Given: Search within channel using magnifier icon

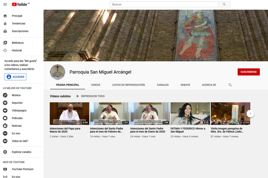Looking at the screenshot, I should point(230,85).
